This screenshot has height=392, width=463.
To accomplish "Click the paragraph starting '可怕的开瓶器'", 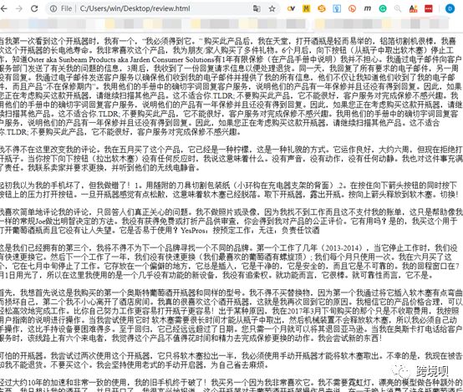I will [231, 360].
